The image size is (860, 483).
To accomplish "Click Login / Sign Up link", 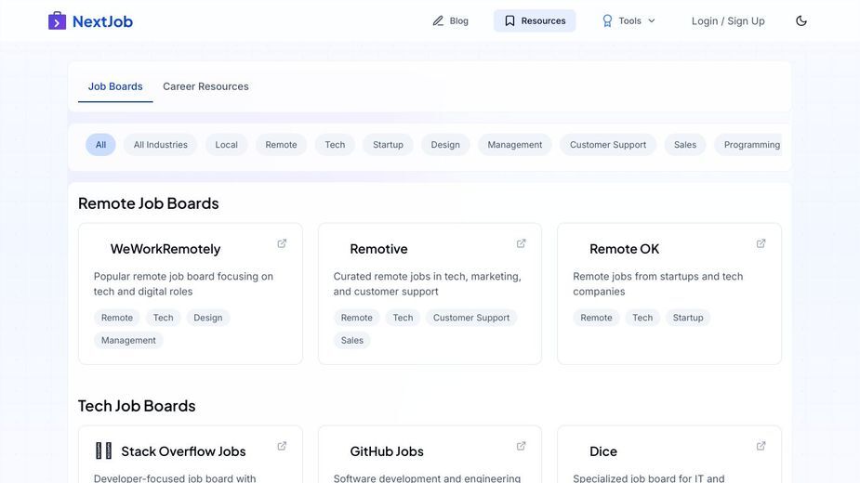I will (x=728, y=20).
